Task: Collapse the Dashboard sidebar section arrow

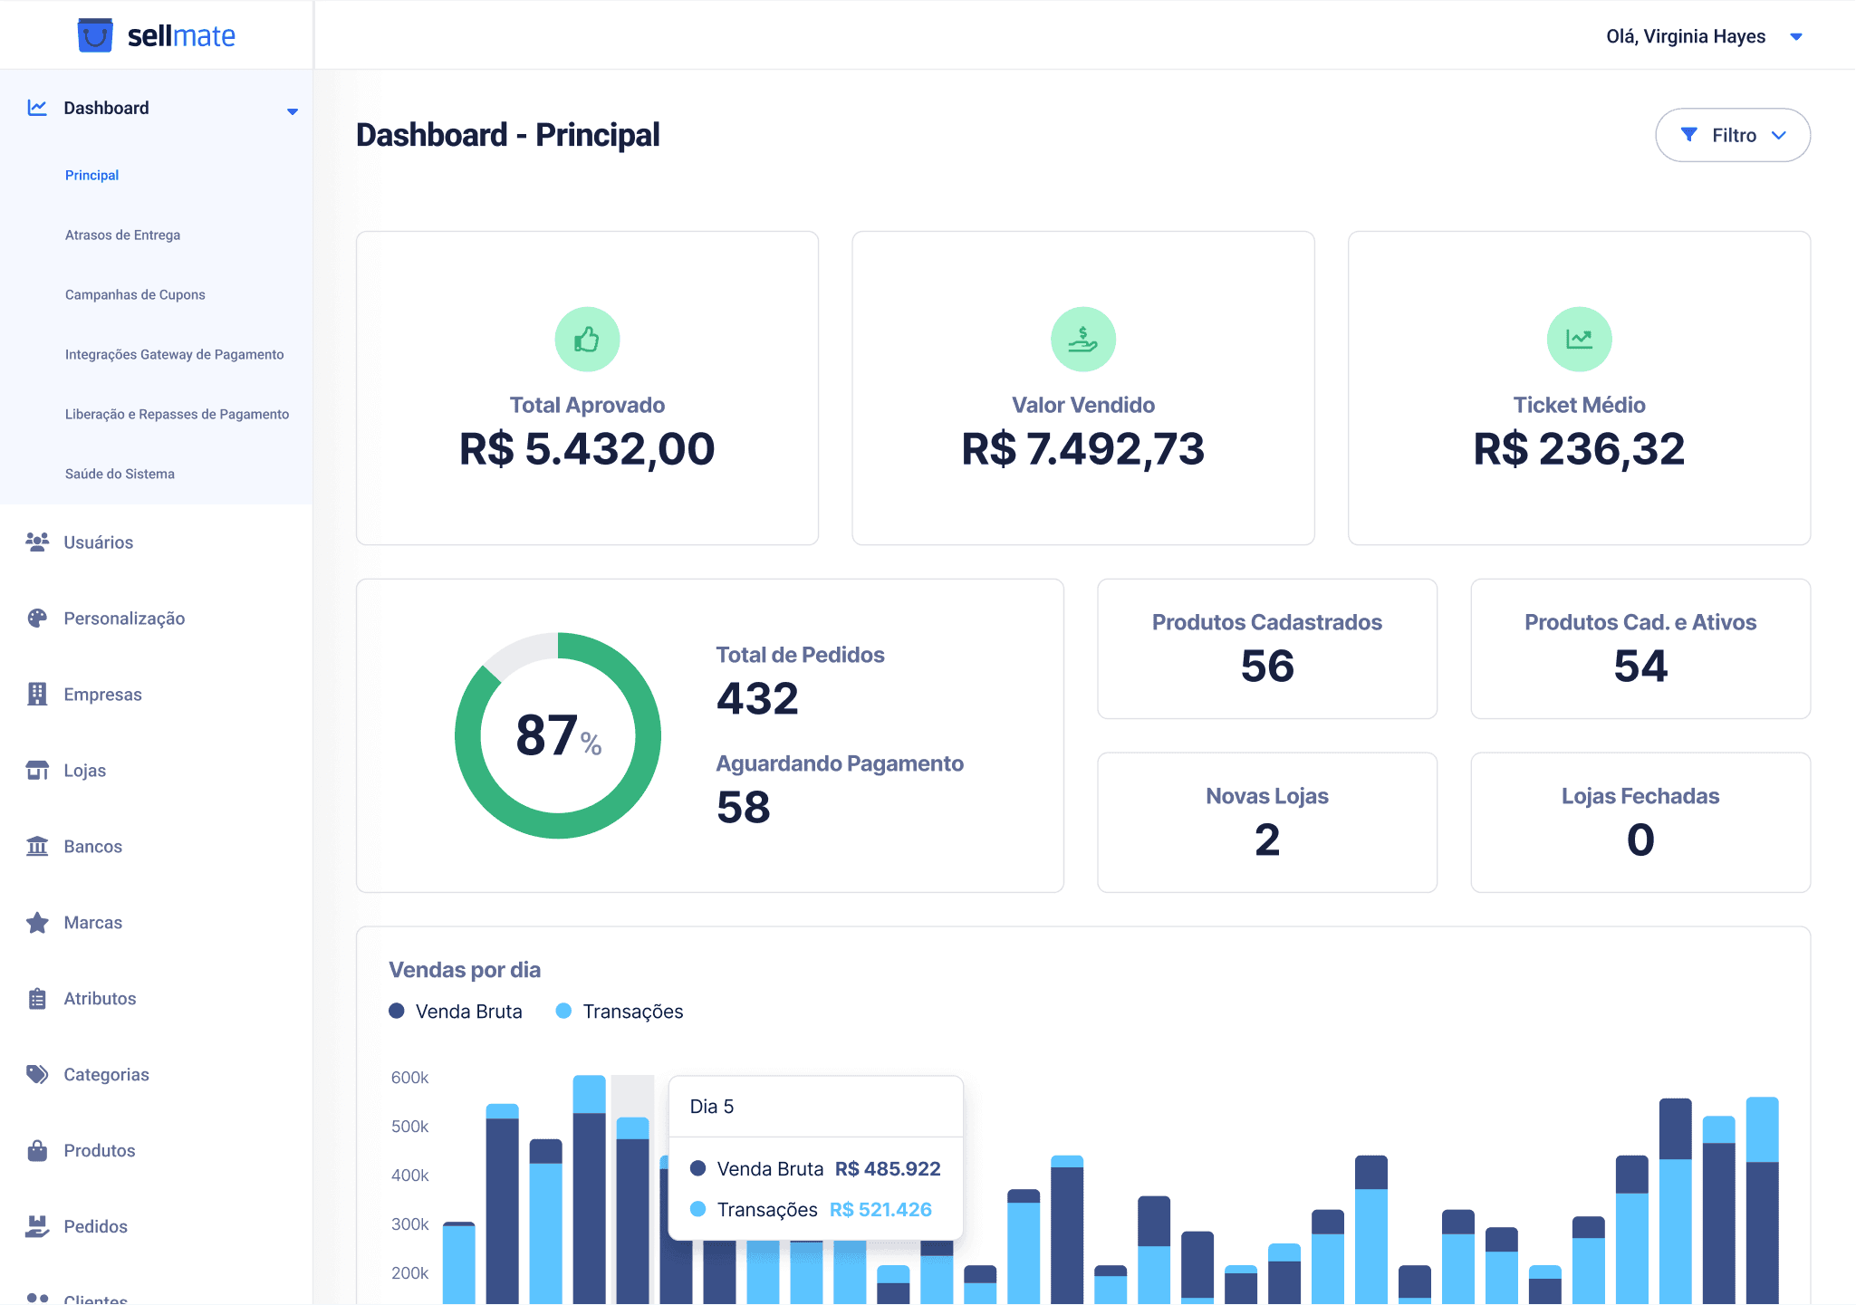Action: click(x=292, y=111)
